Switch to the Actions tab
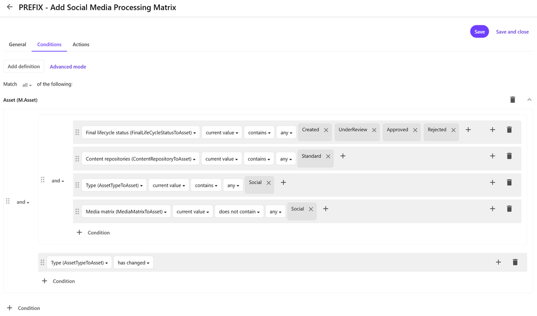This screenshot has height=316, width=537. tap(81, 45)
